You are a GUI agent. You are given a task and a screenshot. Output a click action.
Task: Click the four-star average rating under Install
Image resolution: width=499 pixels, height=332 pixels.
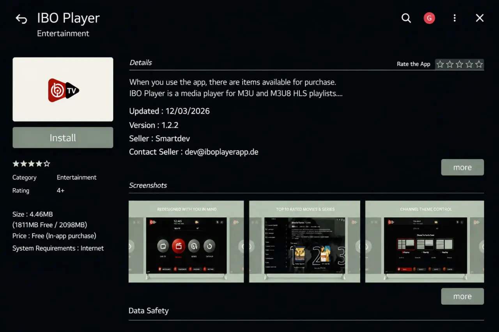[31, 164]
